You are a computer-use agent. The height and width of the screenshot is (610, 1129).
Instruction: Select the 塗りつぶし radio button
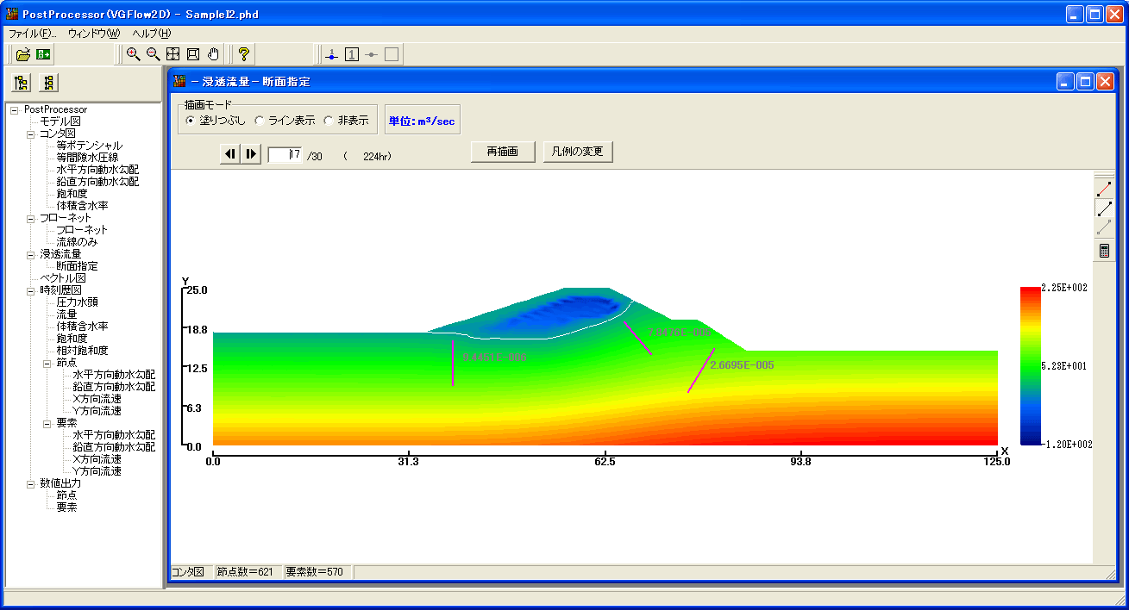[190, 121]
